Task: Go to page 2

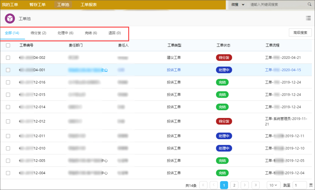Action: point(234,185)
